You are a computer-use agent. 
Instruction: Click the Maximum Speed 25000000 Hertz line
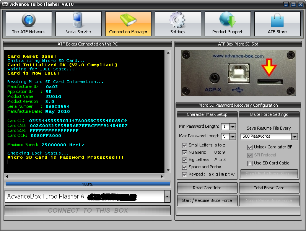pyautogui.click(x=46, y=145)
